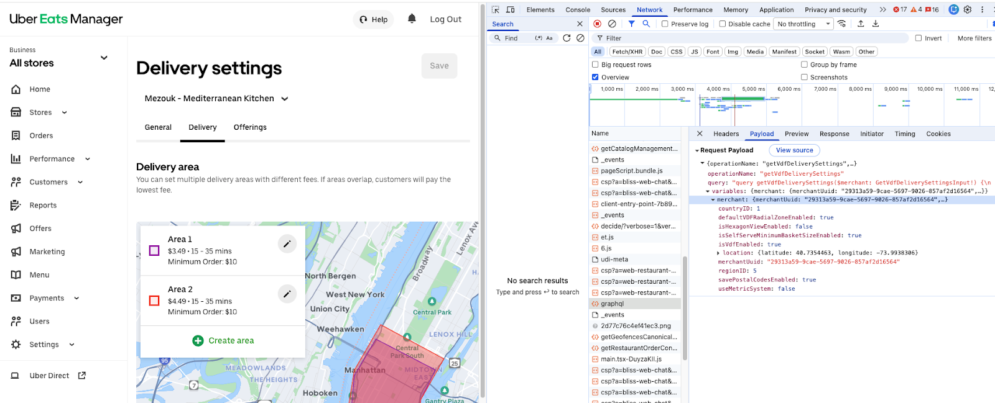
Task: Expand the Stores submenu
Action: point(64,112)
